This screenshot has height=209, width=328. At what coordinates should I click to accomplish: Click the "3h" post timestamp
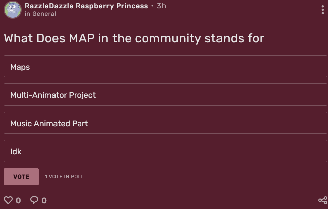pos(161,6)
